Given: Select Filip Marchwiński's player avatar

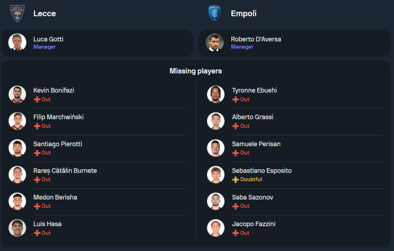Looking at the screenshot, I should (x=17, y=121).
